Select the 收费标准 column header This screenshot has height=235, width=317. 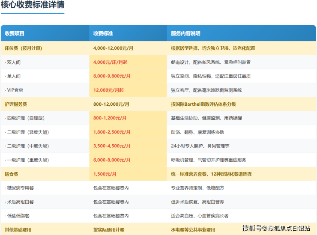coord(103,33)
